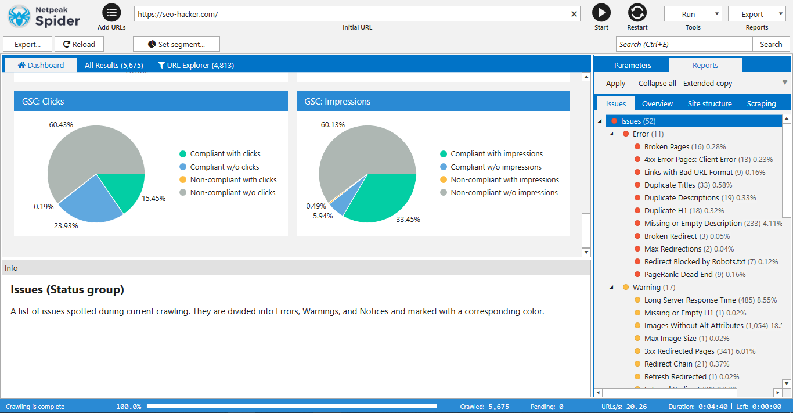Click the Add URLs list icon
The image size is (793, 413).
(111, 12)
